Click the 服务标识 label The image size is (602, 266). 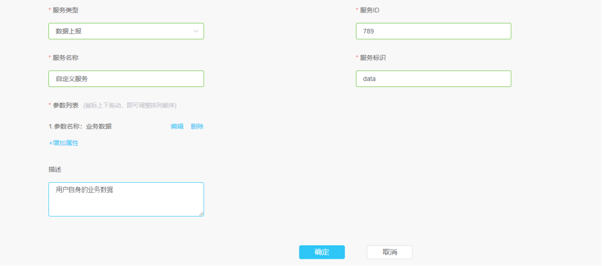click(x=373, y=58)
